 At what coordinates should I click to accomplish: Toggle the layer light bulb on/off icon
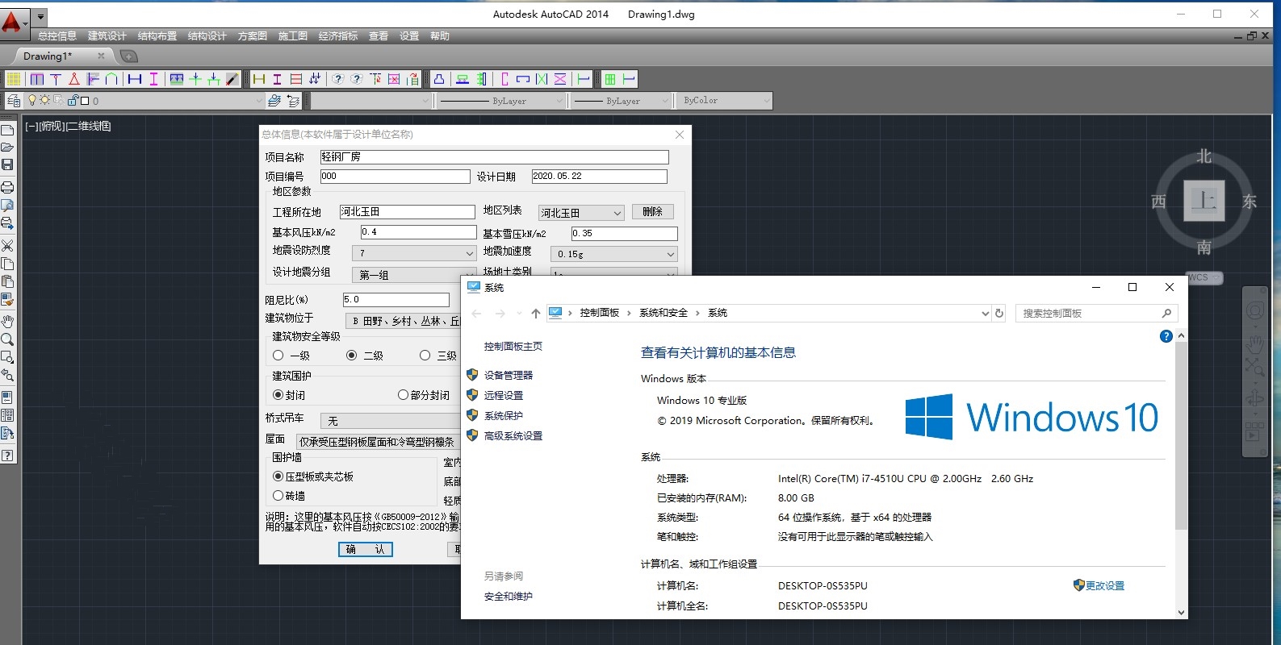pyautogui.click(x=32, y=100)
